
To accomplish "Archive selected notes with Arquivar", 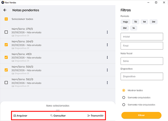I will click(x=20, y=116).
